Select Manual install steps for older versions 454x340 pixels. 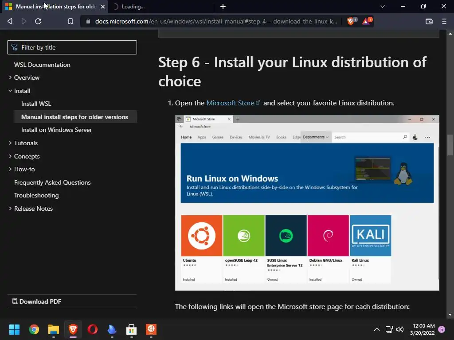[x=74, y=117]
